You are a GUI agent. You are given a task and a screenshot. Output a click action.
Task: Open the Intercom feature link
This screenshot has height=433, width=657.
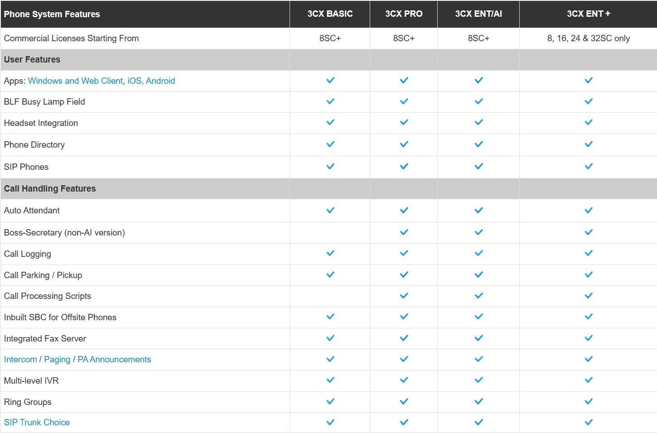[x=20, y=359]
